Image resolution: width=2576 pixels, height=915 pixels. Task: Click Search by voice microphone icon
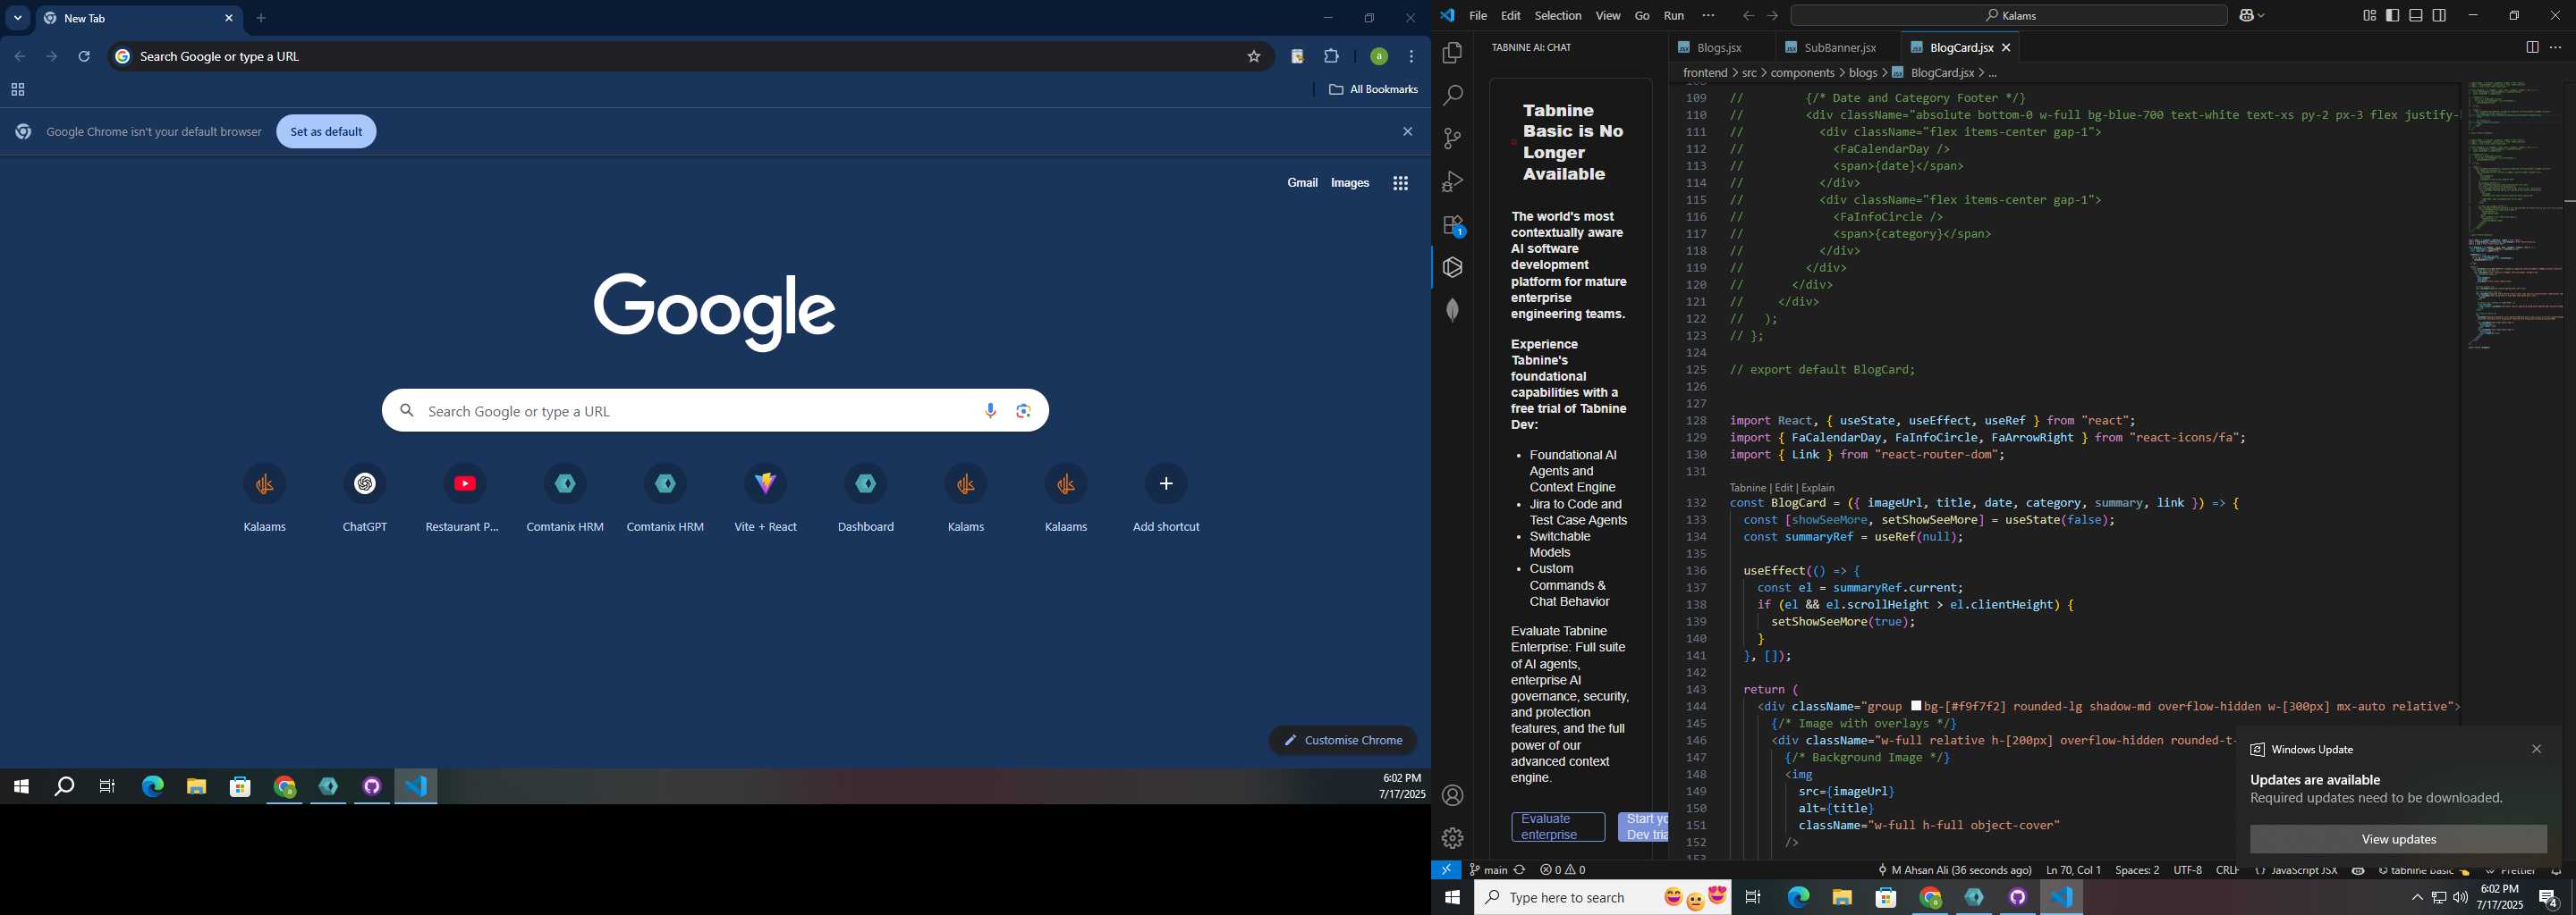point(990,410)
